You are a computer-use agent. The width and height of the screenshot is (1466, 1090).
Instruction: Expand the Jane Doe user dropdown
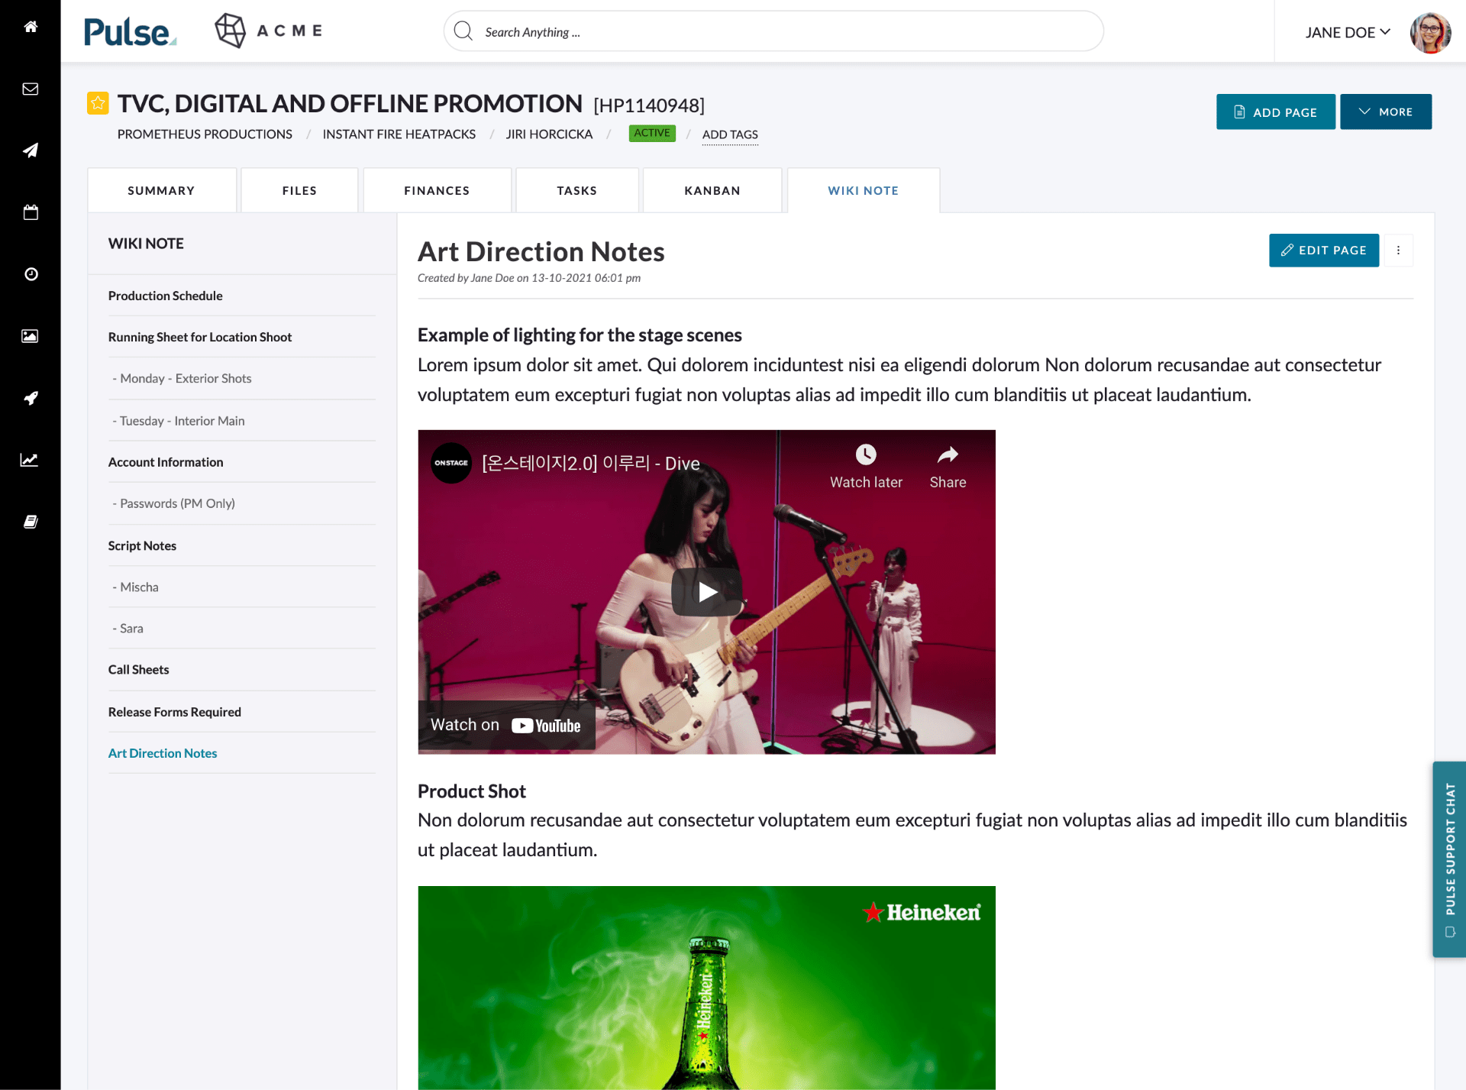tap(1348, 32)
